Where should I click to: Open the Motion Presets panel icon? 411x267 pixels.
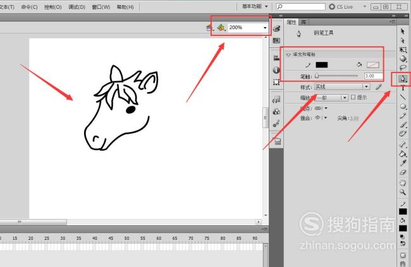click(x=276, y=124)
